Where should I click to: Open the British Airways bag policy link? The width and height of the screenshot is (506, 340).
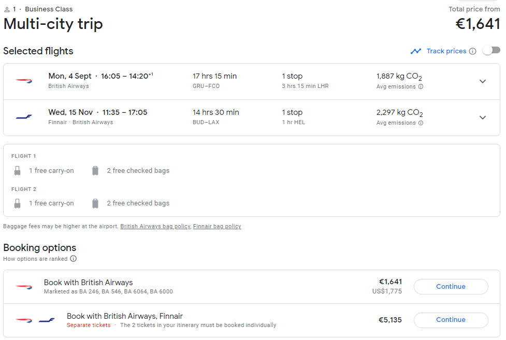155,227
